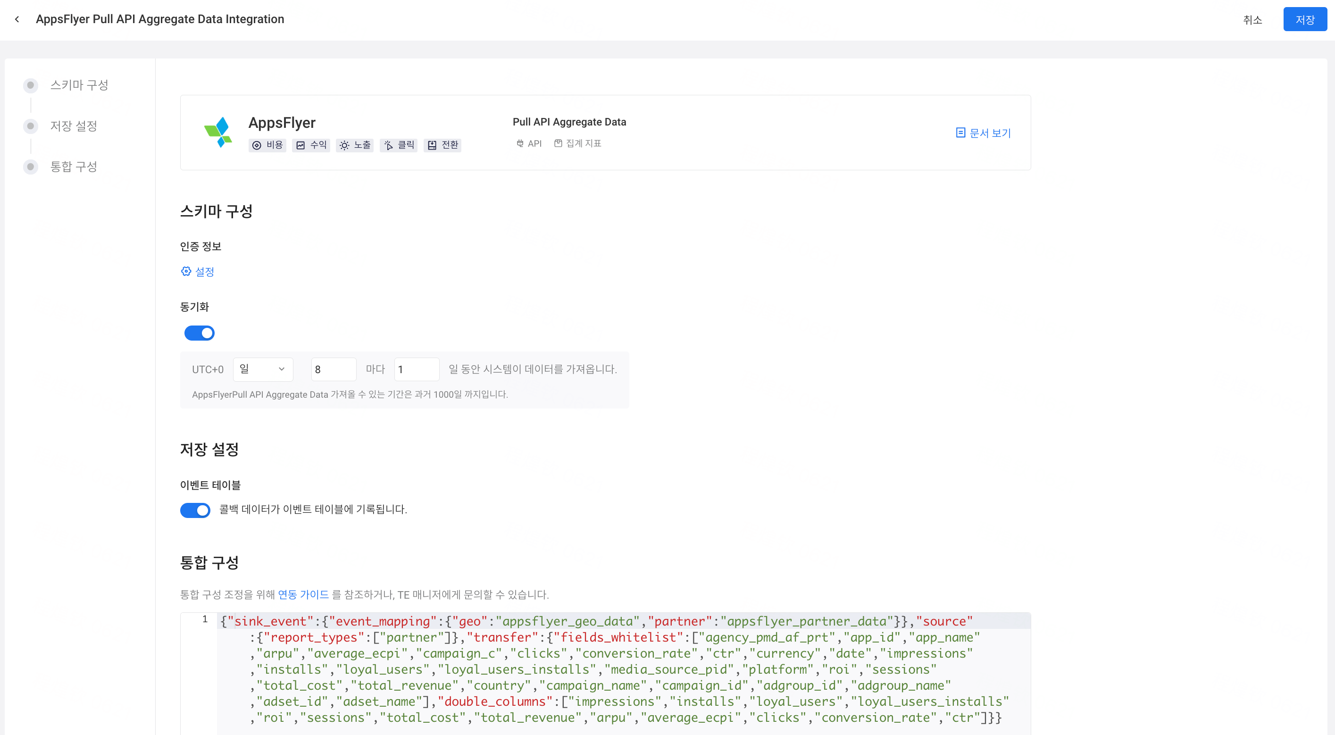Click the 비용 cost tag icon

257,145
